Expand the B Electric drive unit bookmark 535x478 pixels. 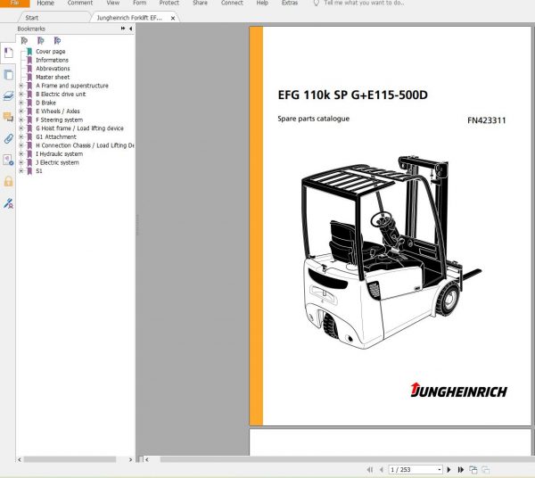click(x=21, y=95)
